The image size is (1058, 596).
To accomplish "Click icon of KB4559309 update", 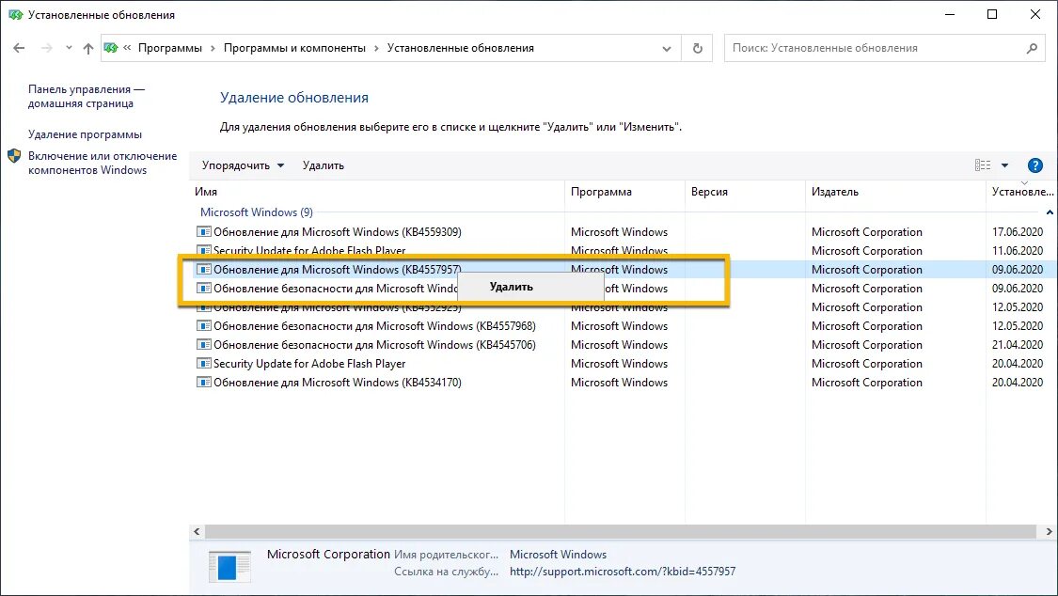I will pos(204,232).
